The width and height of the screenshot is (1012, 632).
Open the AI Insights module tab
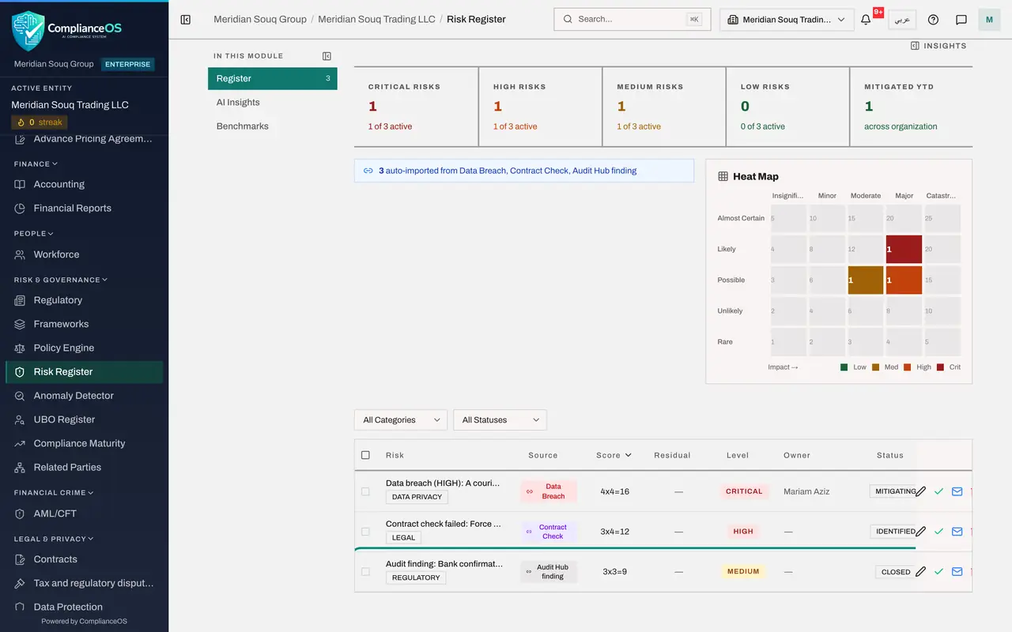(273, 102)
